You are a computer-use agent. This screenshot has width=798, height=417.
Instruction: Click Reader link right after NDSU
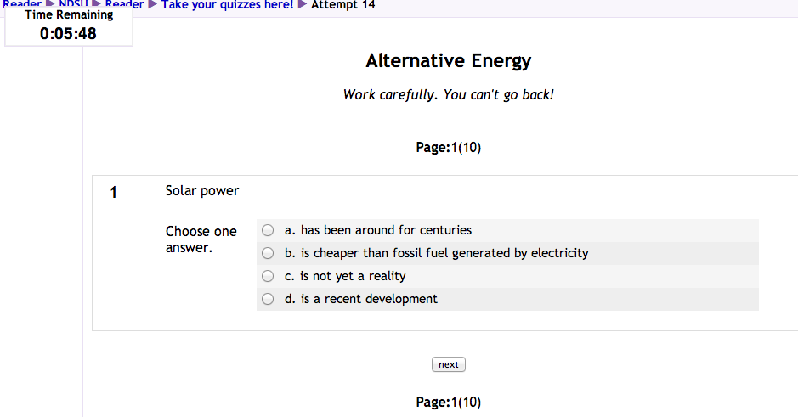(x=124, y=5)
